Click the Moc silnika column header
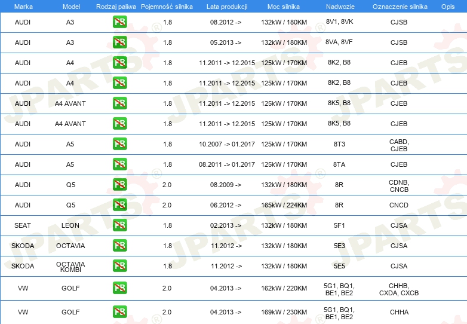Screen dimensions: 467x324 click(x=284, y=7)
